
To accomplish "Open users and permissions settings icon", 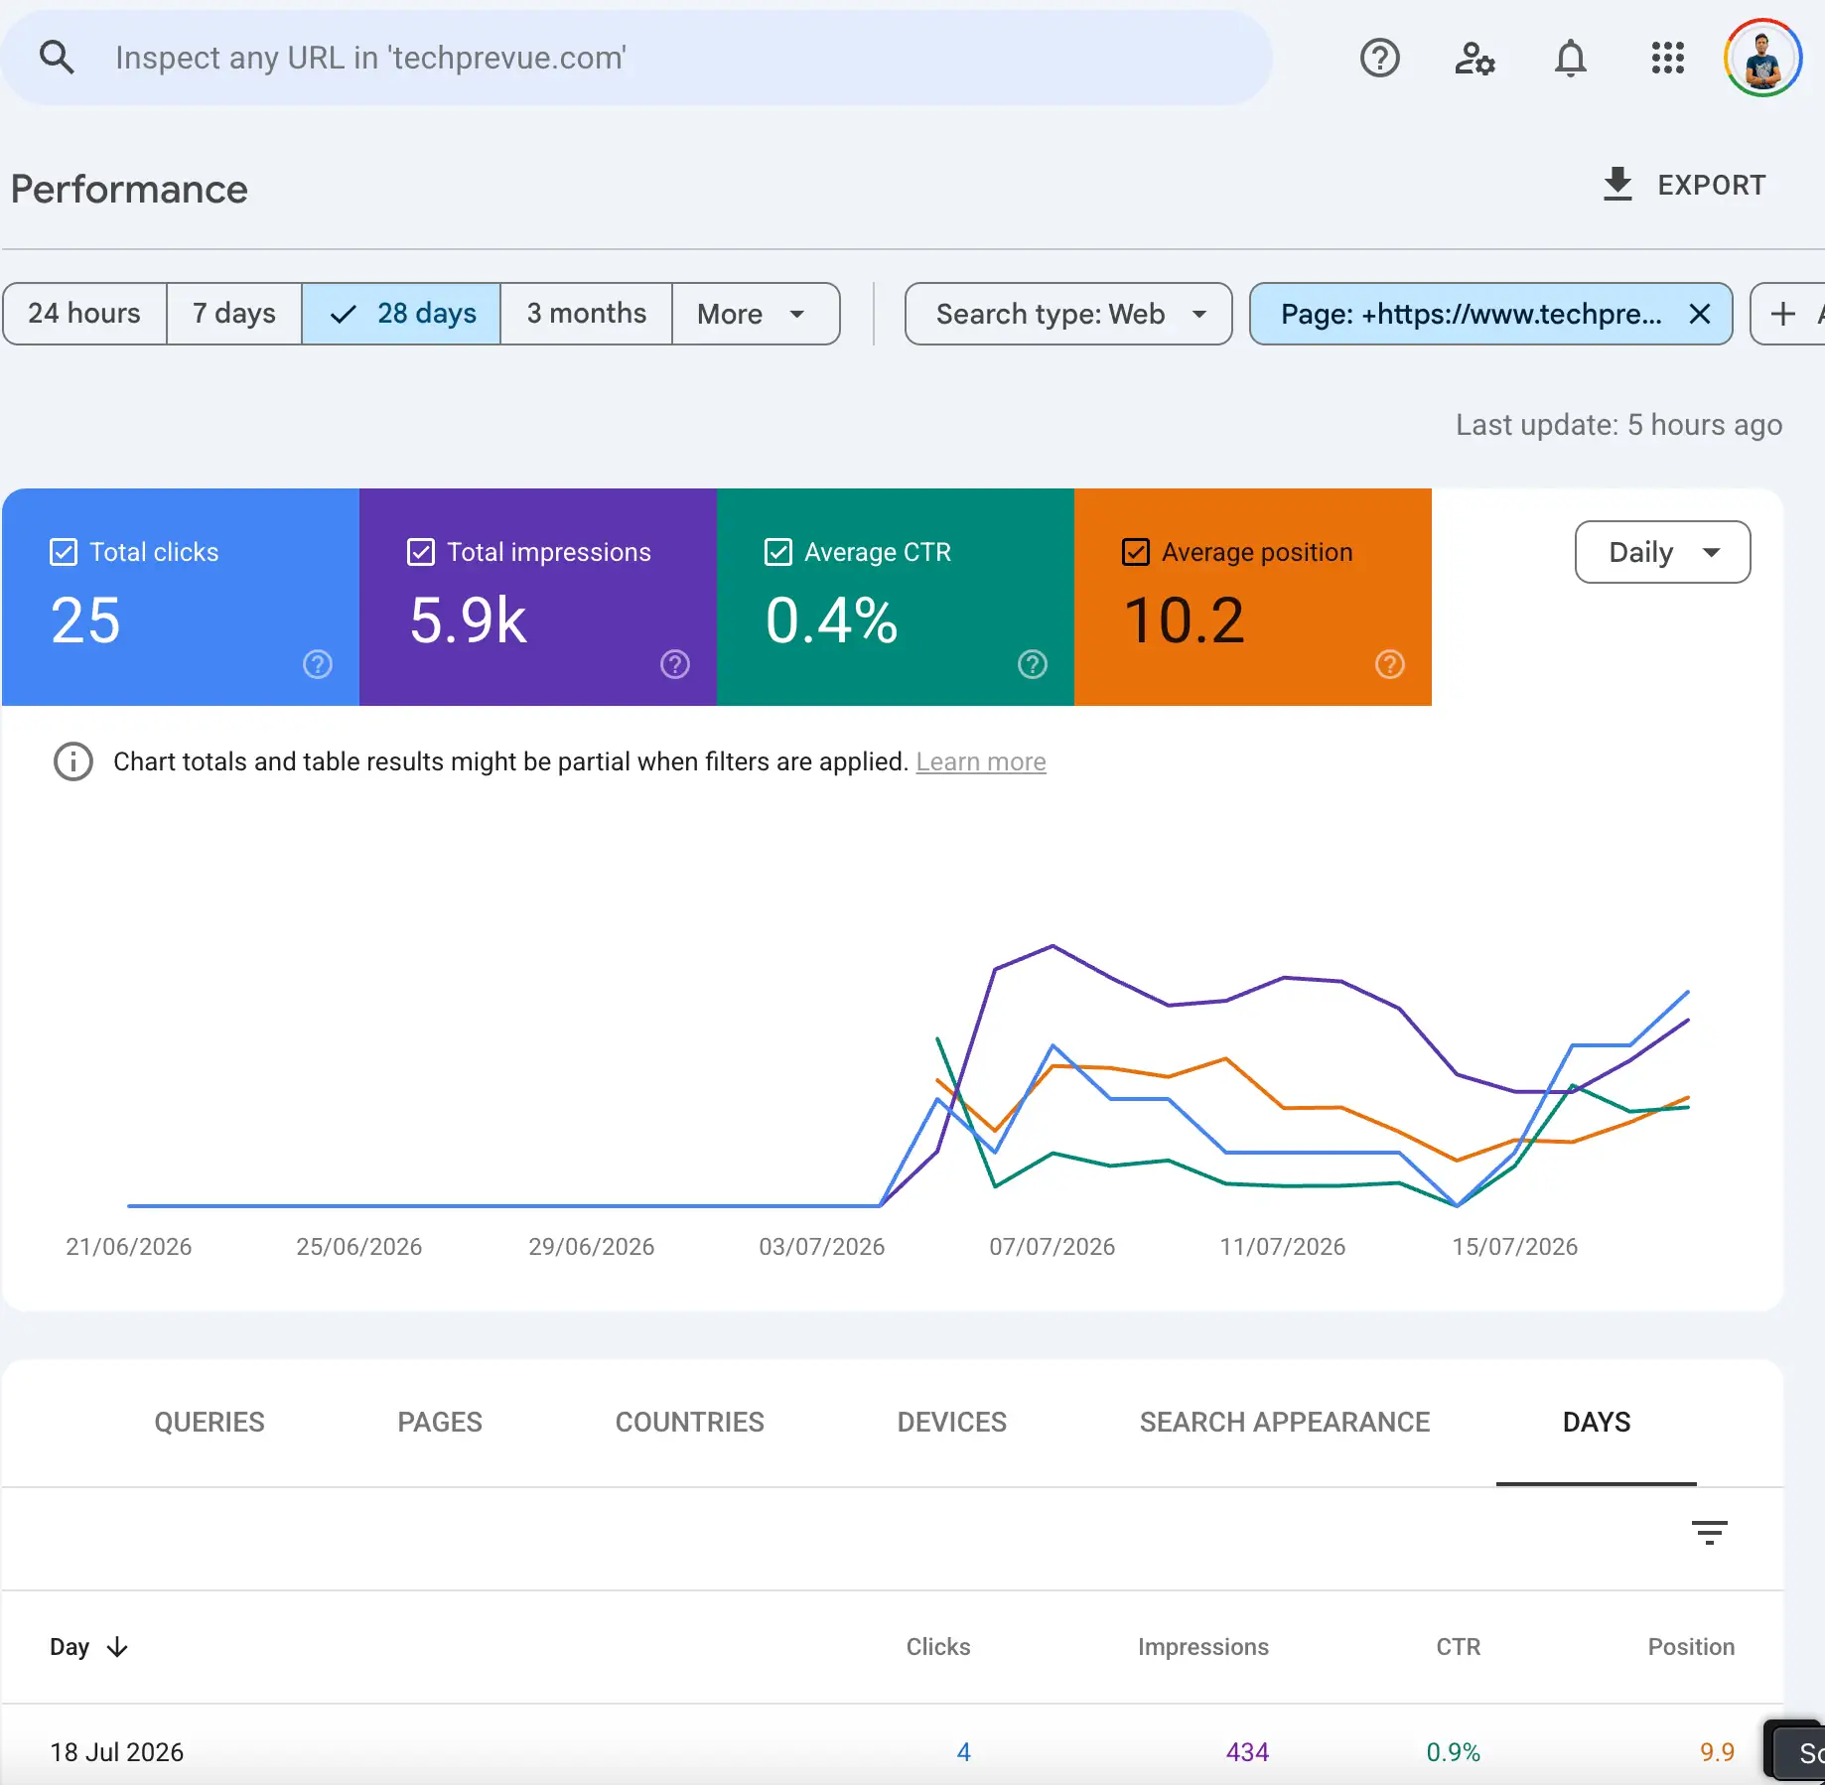I will (x=1474, y=59).
